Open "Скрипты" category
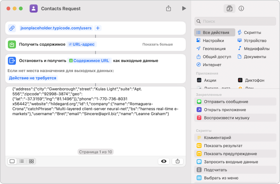This screenshot has width=280, height=184. 252,32
